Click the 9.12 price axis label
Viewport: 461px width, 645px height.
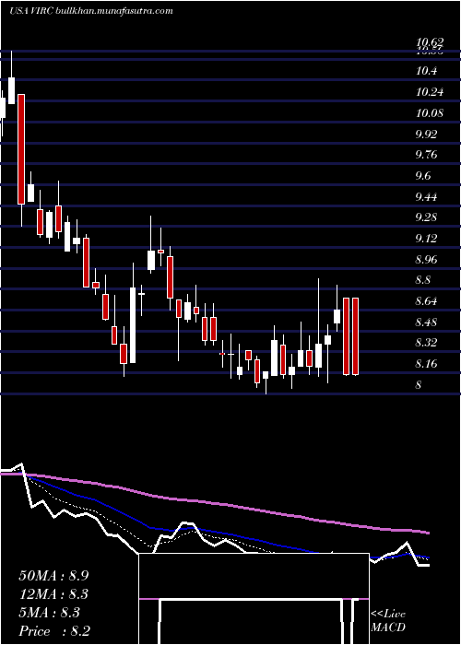(x=426, y=238)
